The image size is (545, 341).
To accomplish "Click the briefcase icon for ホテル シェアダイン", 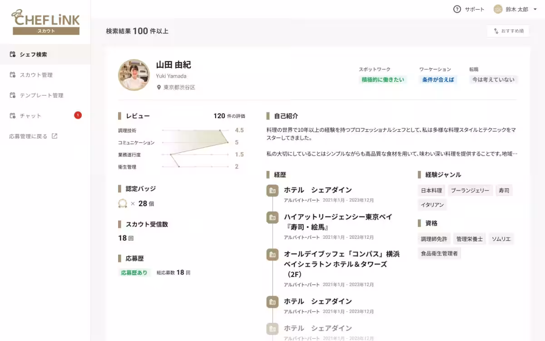I will tap(272, 191).
